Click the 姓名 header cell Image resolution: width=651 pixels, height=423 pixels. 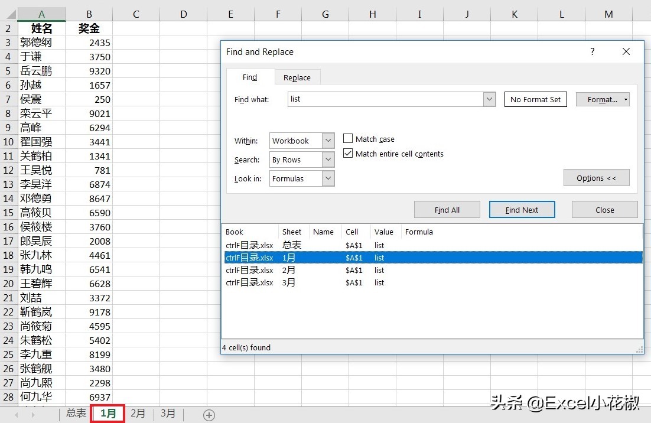pyautogui.click(x=41, y=28)
